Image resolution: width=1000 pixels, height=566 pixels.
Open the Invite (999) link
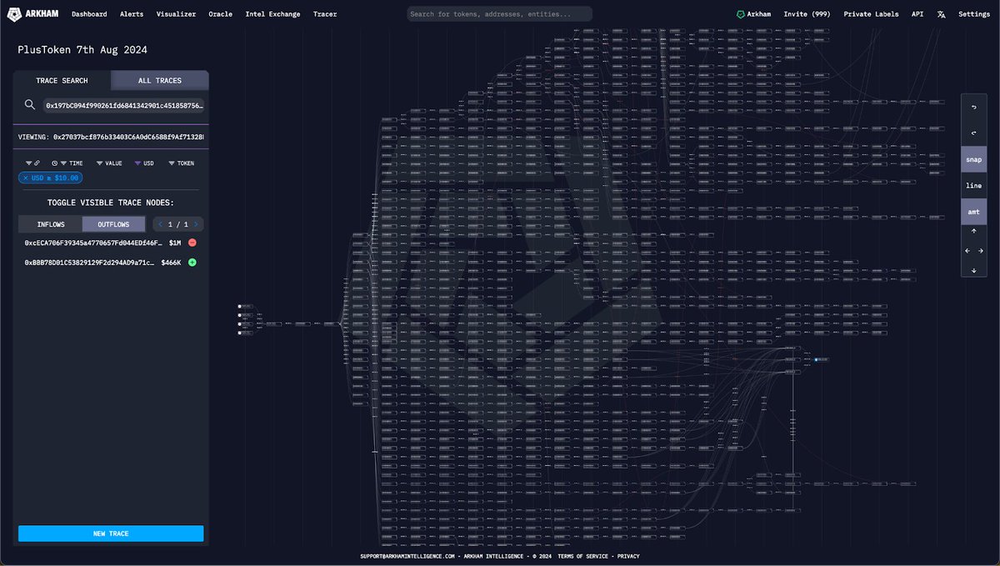807,14
